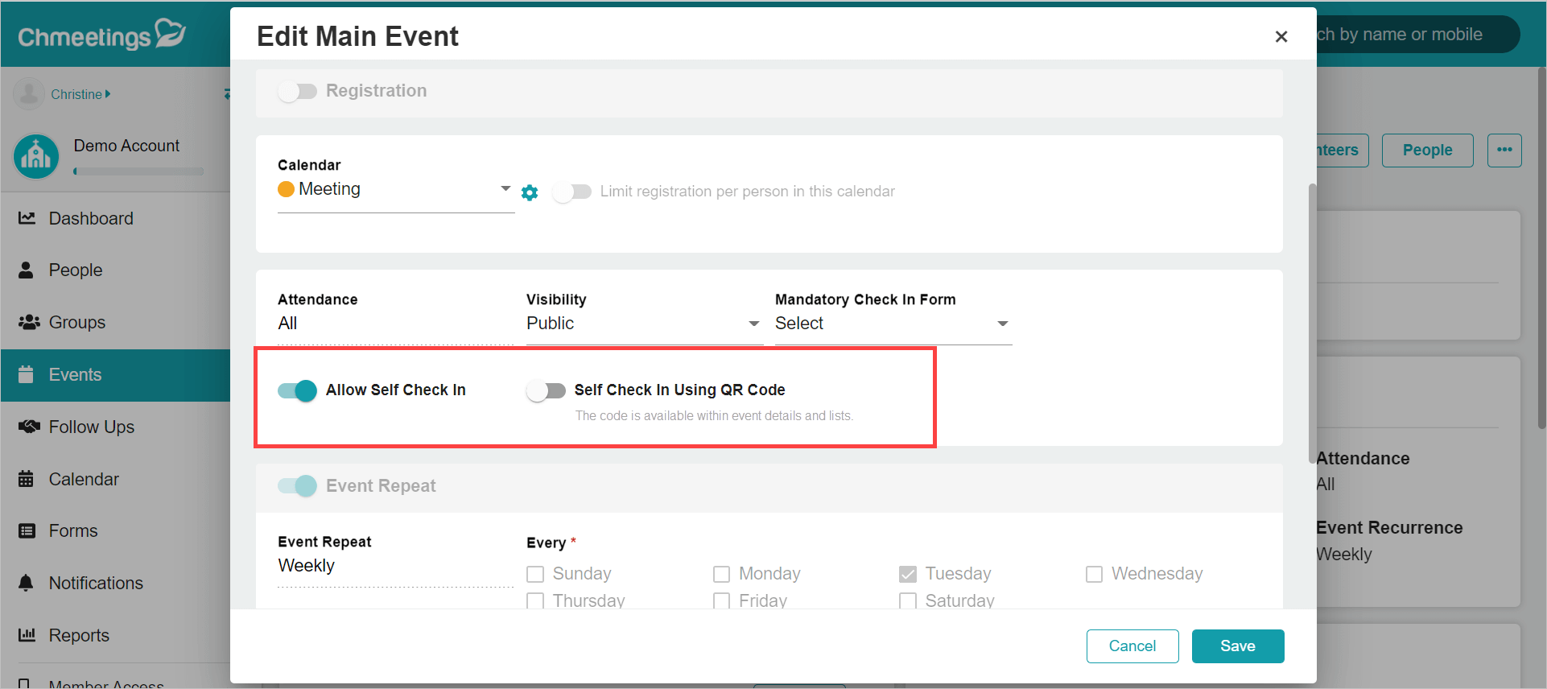1547x689 pixels.
Task: Open Notifications in sidebar menu
Action: click(x=116, y=583)
